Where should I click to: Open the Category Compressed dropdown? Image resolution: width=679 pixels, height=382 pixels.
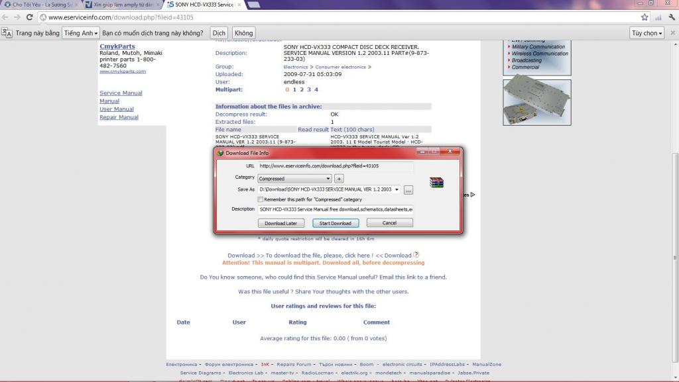click(x=294, y=179)
